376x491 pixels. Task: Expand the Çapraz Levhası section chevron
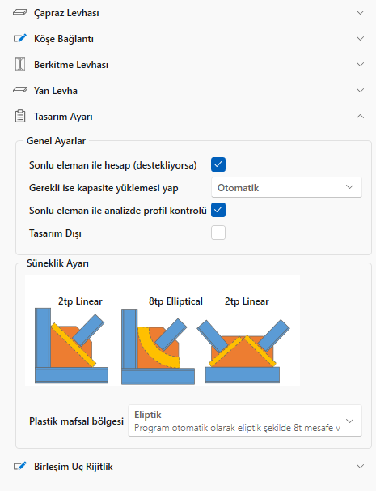coord(360,12)
